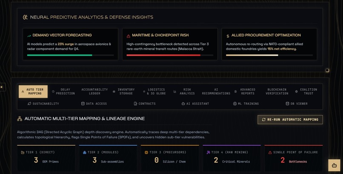Click the '15% net efficiency' highlighted text

(x=282, y=49)
